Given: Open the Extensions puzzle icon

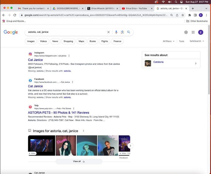Looking at the screenshot, I should tap(190, 15).
